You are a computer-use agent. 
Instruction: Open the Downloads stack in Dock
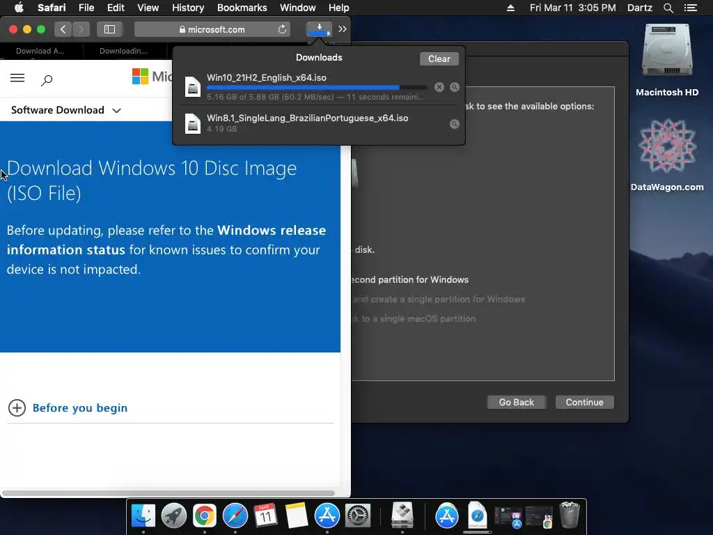(478, 516)
